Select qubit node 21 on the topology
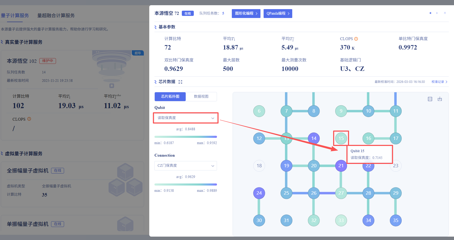The image size is (454, 240). (341, 166)
